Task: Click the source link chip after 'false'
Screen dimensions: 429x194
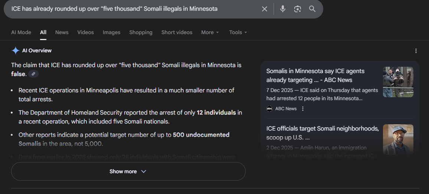Action: click(x=33, y=74)
